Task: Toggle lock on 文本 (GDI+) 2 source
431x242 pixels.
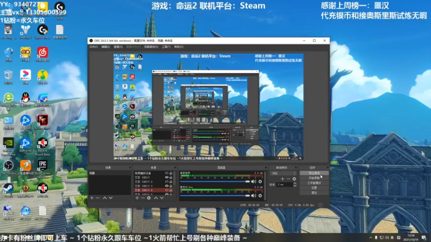Action: tap(171, 182)
